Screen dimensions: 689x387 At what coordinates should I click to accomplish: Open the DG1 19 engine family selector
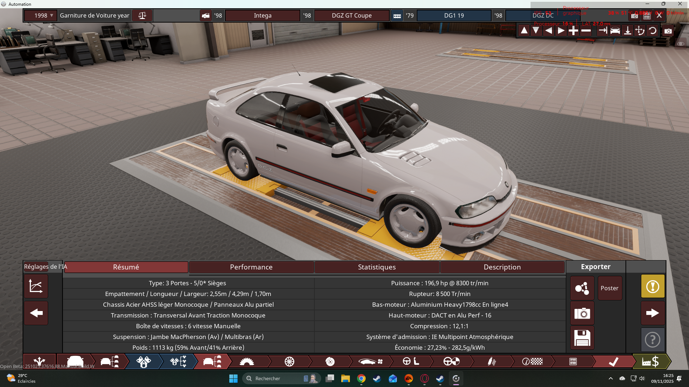coord(454,15)
